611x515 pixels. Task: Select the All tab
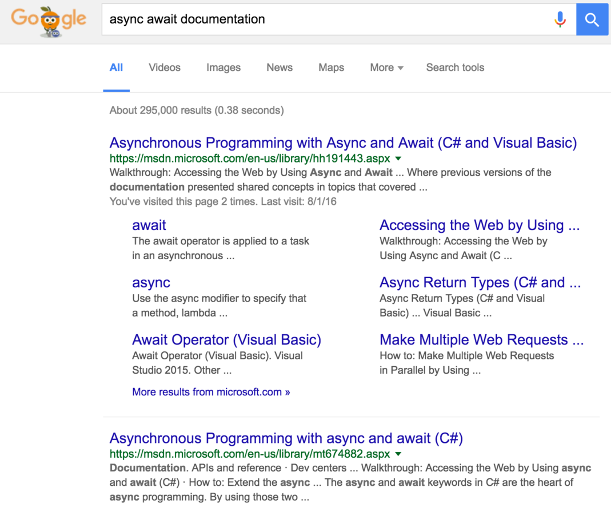click(x=116, y=68)
